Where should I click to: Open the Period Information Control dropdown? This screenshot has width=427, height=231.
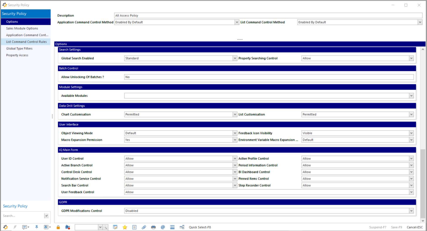click(x=411, y=165)
